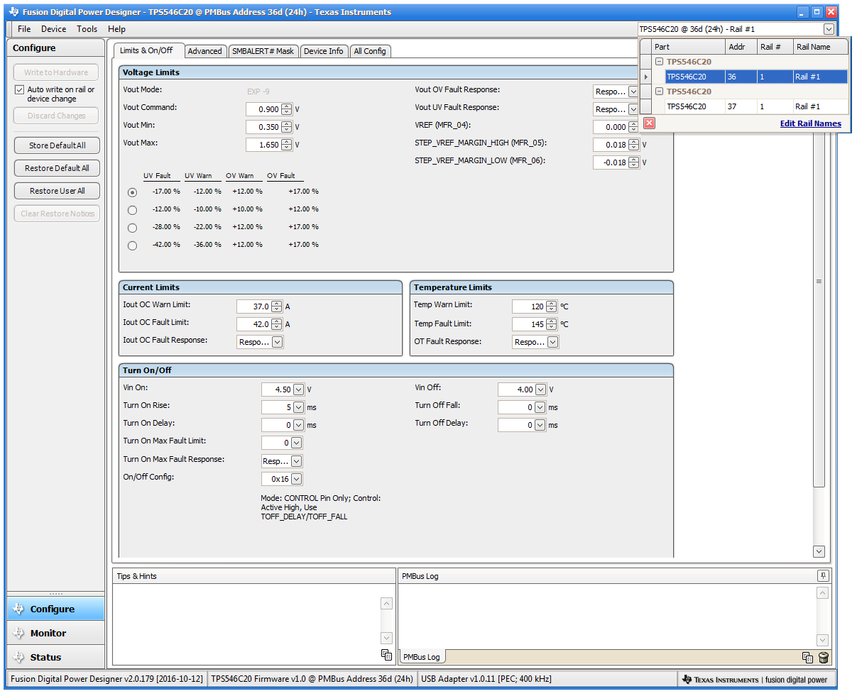This screenshot has height=696, width=857.
Task: Close the rail selector popup with red X
Action: coord(649,123)
